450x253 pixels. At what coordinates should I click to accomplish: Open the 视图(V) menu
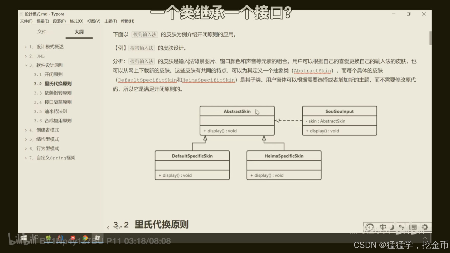coord(94,21)
